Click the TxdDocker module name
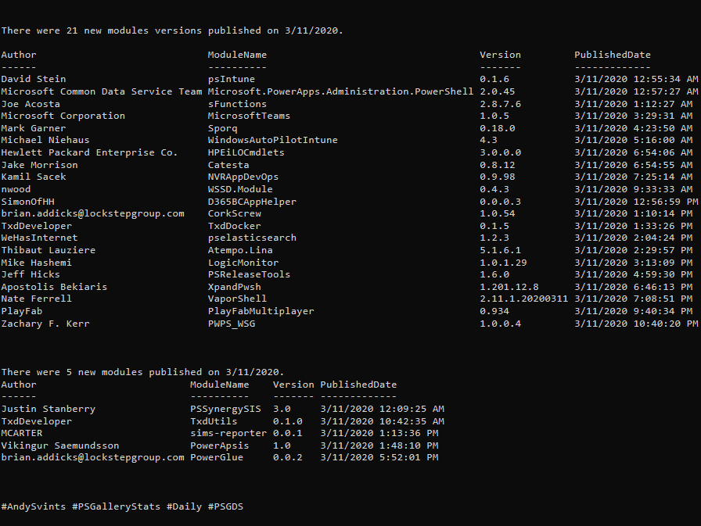Image resolution: width=701 pixels, height=526 pixels. coord(234,227)
